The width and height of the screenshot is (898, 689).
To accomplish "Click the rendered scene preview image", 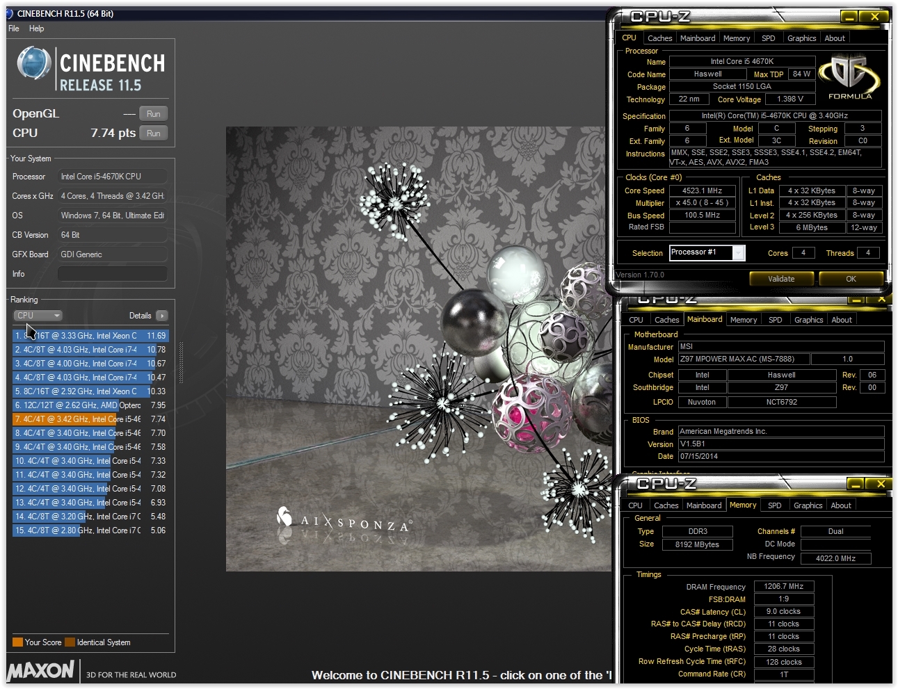I will click(x=417, y=349).
